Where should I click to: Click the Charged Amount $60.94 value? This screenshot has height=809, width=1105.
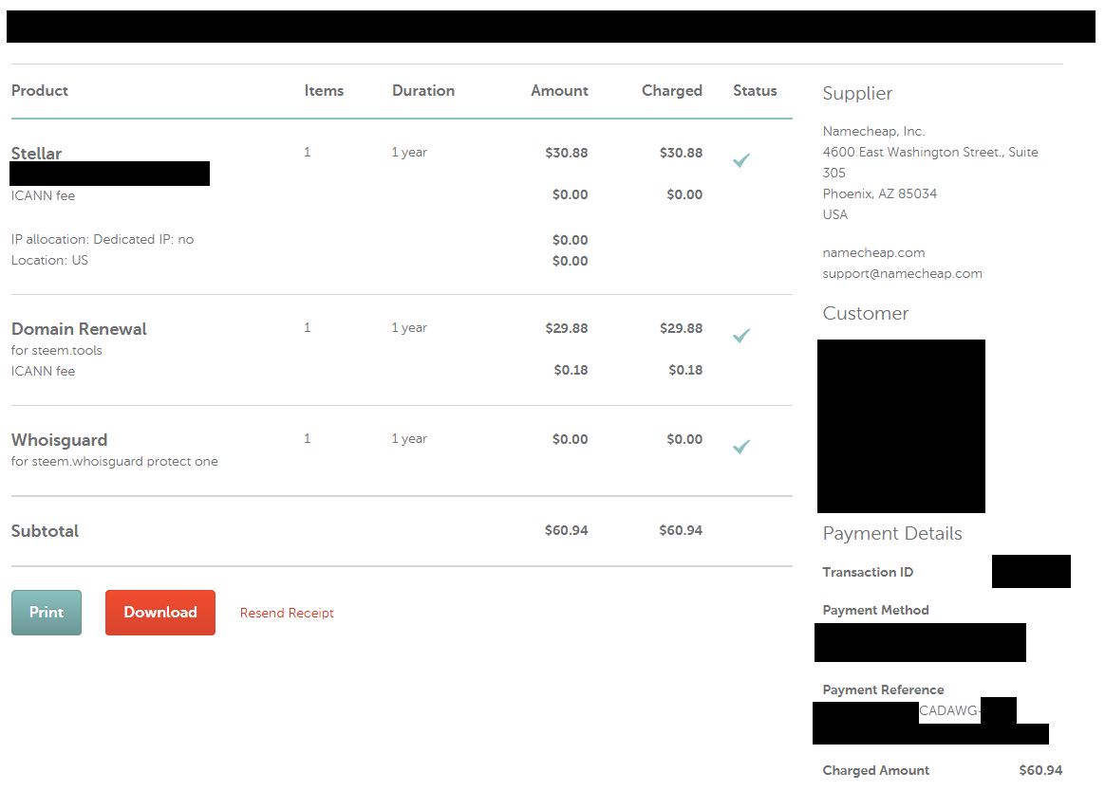coord(1040,771)
